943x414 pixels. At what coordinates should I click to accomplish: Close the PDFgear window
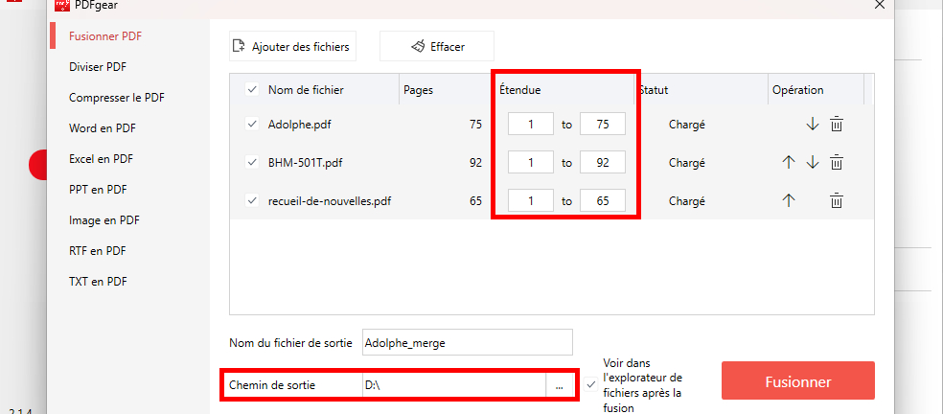879,4
